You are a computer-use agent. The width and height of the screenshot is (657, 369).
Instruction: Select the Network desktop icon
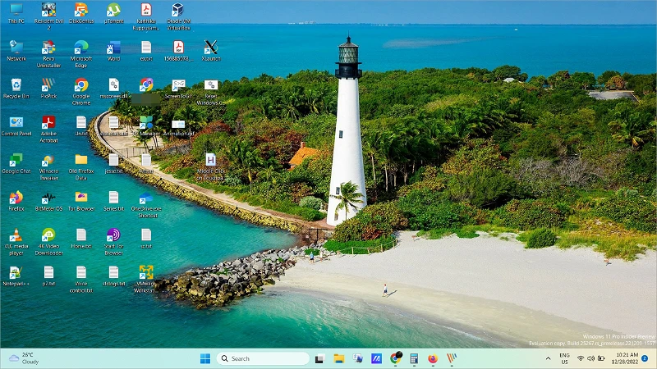click(16, 51)
